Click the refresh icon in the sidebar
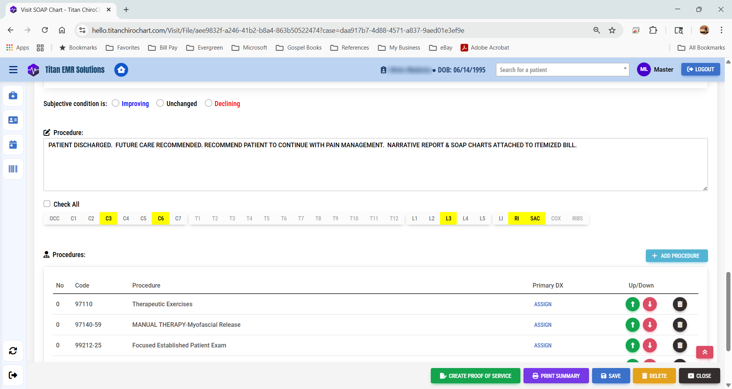 (x=13, y=351)
